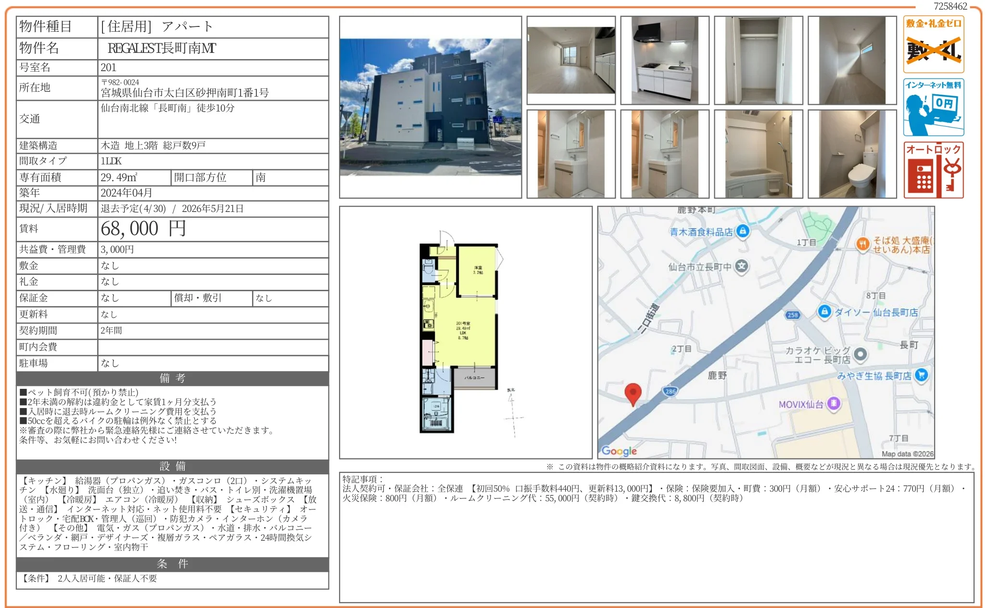Click contract period 2年間
The width and height of the screenshot is (989, 608).
[111, 331]
